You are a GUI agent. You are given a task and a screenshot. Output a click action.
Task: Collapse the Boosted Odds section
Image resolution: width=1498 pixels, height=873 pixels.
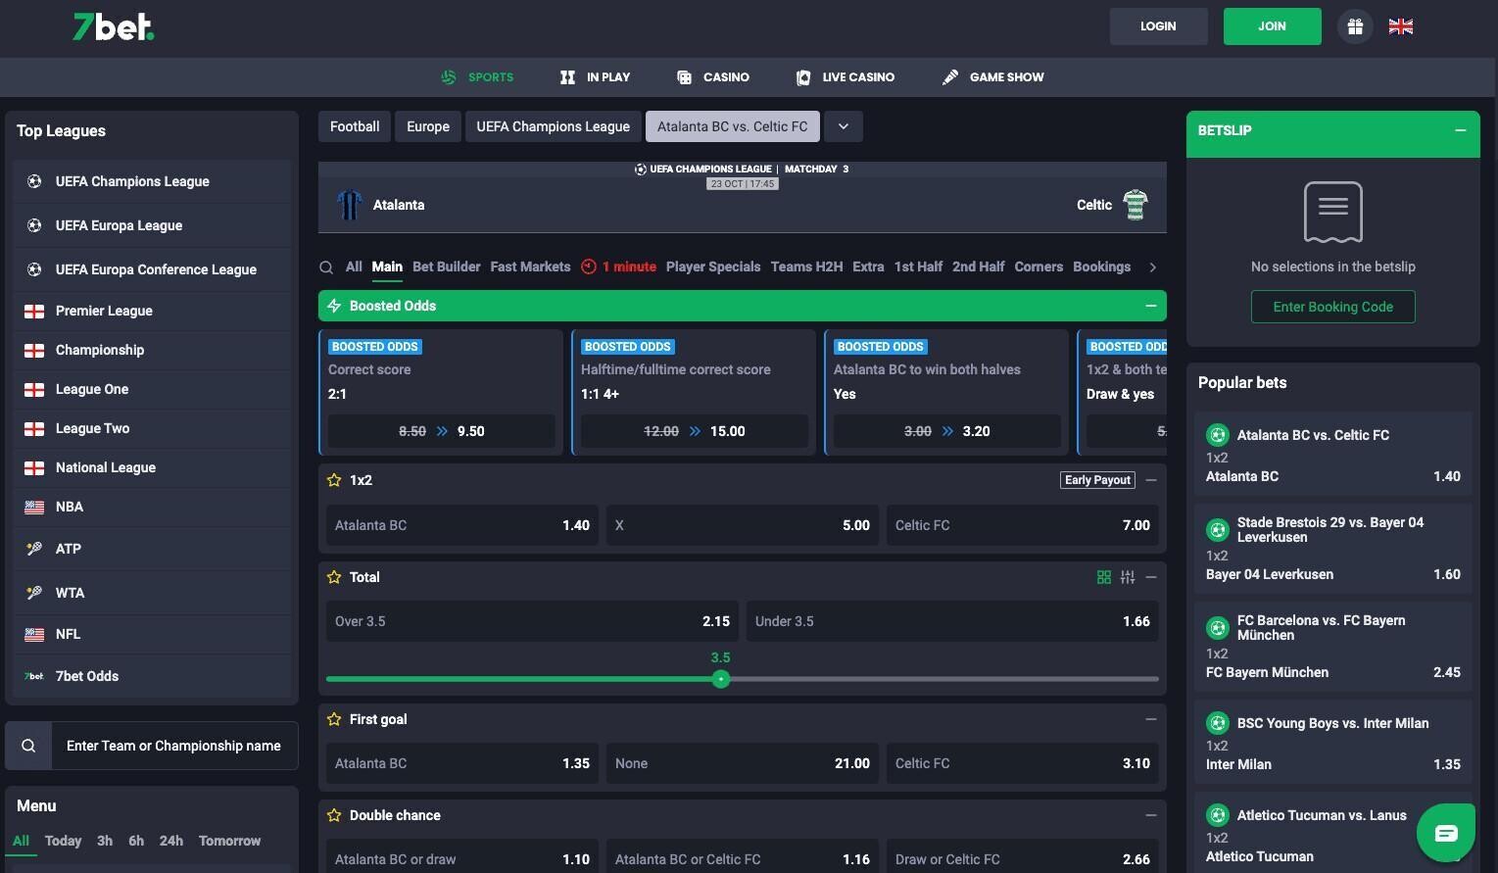tap(1151, 306)
